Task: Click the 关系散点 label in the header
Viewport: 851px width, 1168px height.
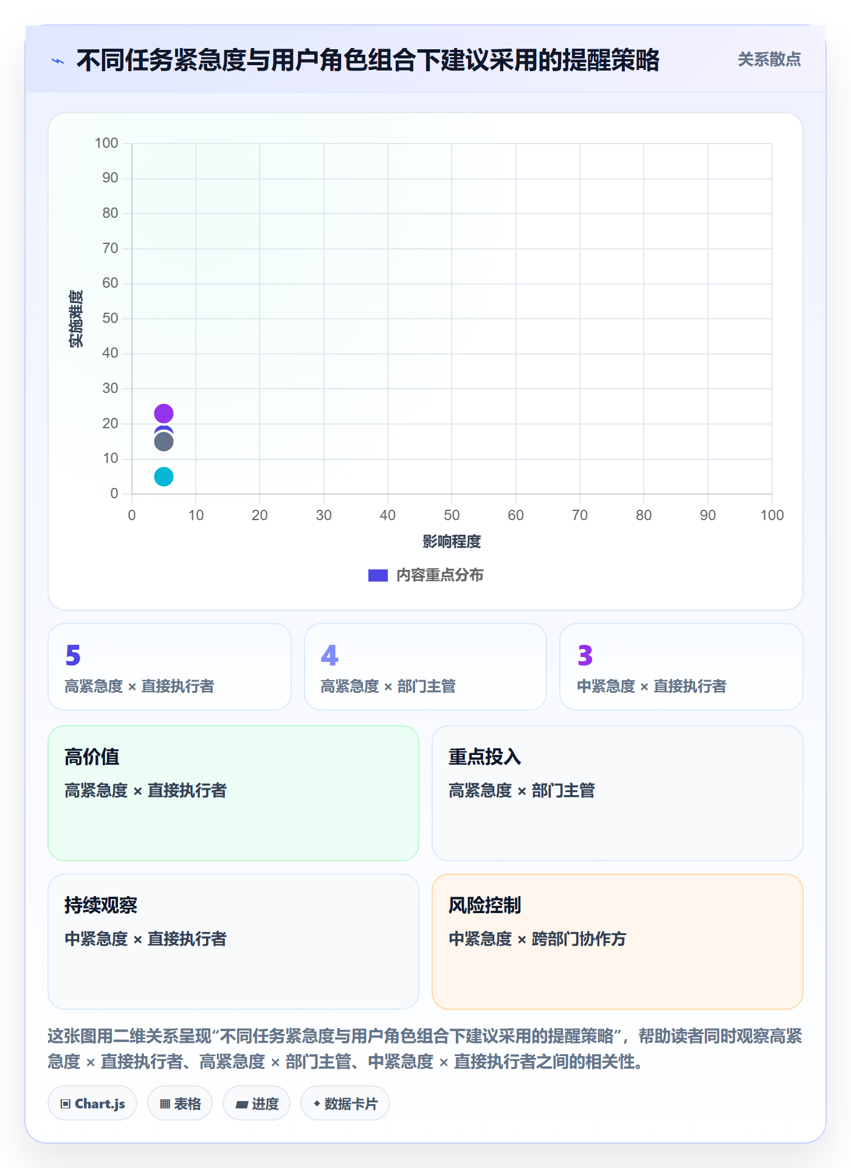Action: coord(769,60)
